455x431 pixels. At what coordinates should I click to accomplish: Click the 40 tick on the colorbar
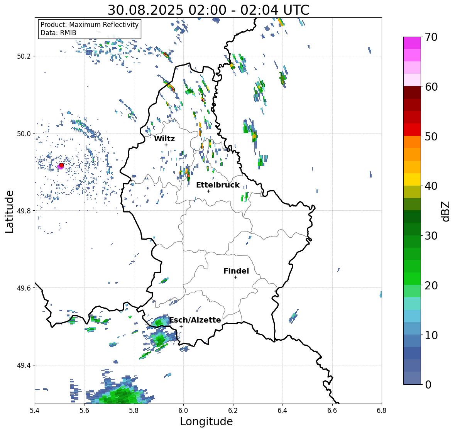431,186
